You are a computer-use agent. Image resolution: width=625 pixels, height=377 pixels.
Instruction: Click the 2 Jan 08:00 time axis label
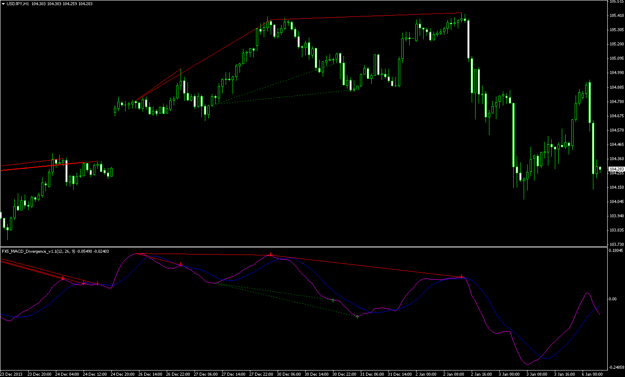click(453, 374)
